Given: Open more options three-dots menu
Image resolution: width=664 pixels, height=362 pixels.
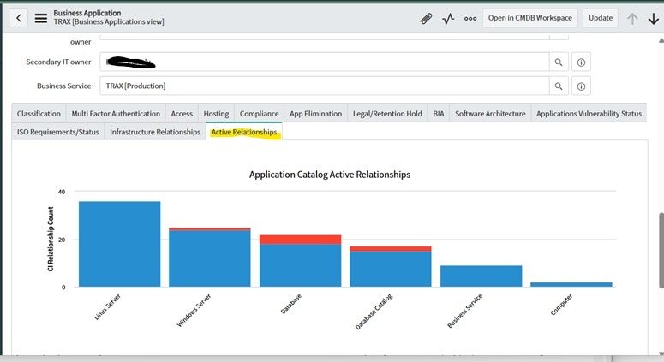Looking at the screenshot, I should (x=470, y=18).
